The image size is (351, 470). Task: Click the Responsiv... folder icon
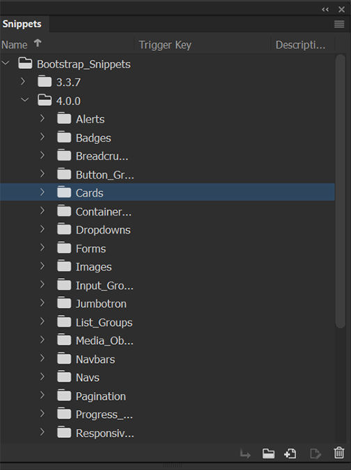[x=64, y=432]
